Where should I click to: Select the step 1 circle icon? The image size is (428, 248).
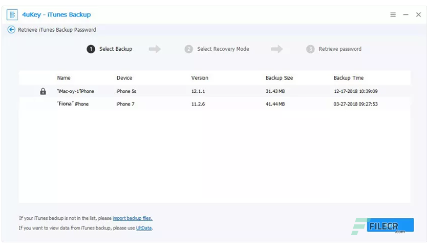tap(91, 49)
